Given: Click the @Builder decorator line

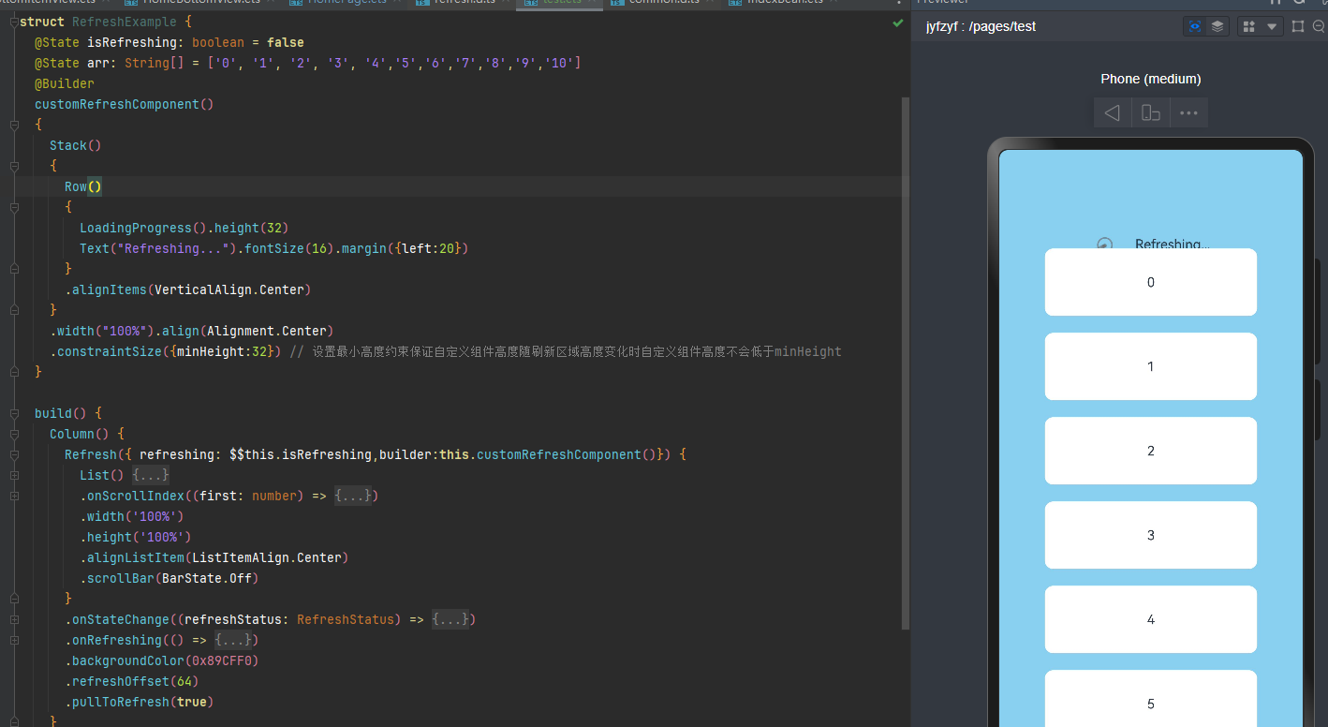Looking at the screenshot, I should 65,83.
